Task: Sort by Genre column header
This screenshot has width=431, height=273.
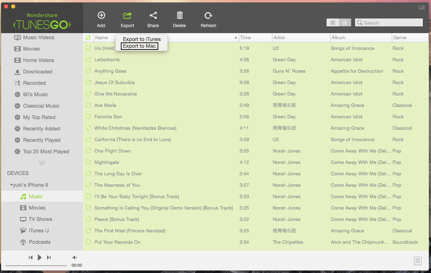Action: 410,37
